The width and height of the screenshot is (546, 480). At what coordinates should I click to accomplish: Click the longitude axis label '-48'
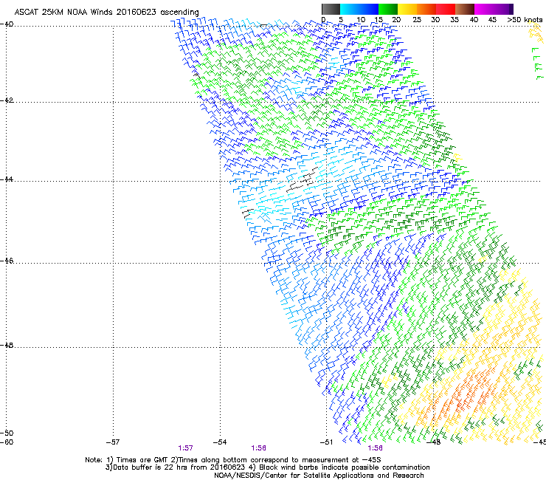coord(434,442)
